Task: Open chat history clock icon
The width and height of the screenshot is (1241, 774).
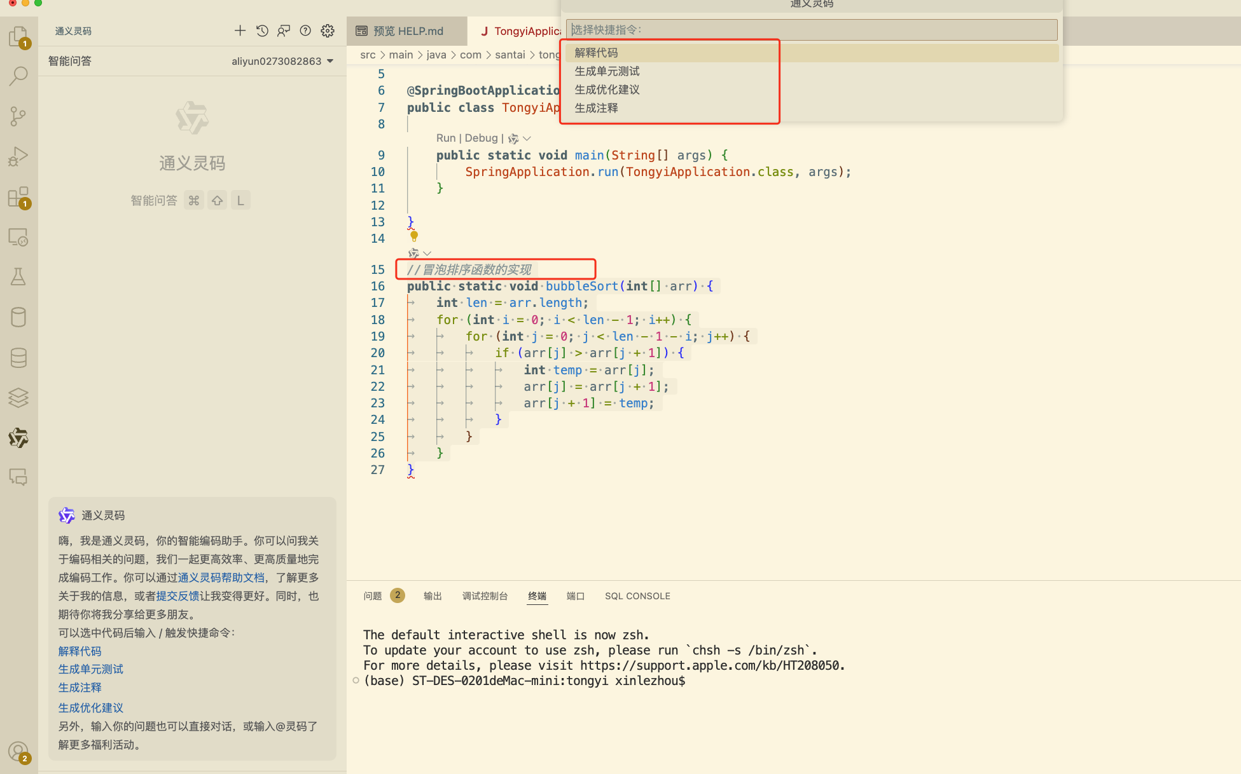Action: [x=262, y=31]
